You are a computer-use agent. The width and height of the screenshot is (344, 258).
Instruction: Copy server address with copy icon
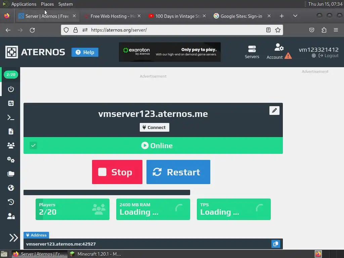(x=276, y=244)
